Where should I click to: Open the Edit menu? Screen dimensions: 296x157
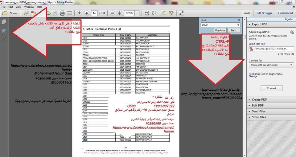10,7
